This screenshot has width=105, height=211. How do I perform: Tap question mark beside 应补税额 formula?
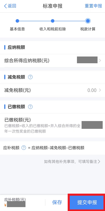coord(24,148)
